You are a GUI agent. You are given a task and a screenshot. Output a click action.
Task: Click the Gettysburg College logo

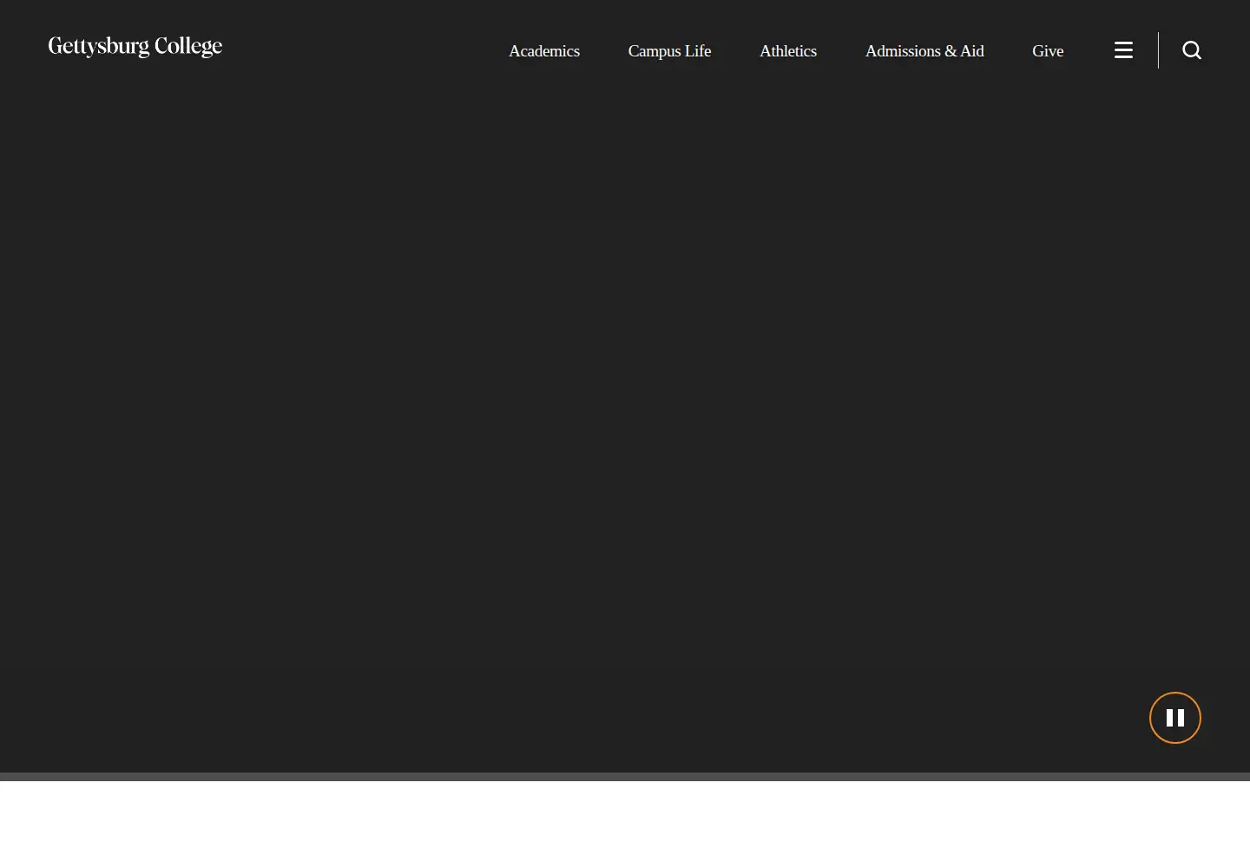[135, 47]
